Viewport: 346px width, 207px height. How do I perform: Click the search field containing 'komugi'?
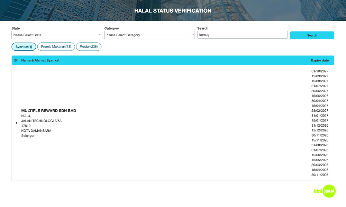coord(242,35)
